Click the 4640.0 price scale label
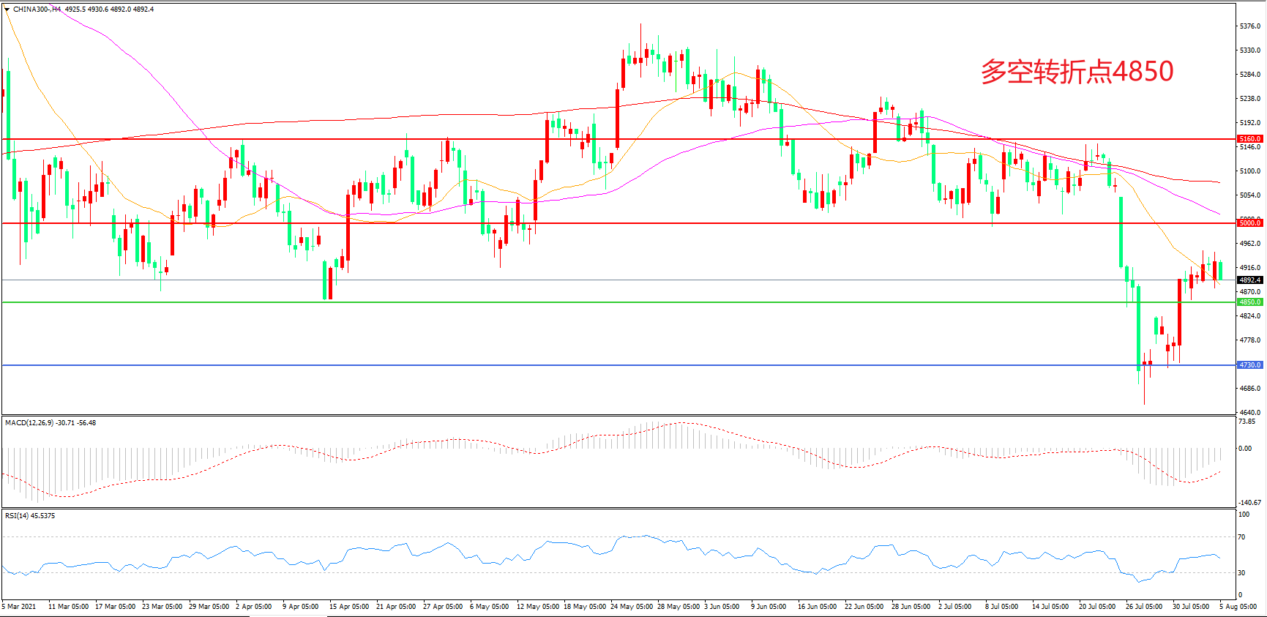The width and height of the screenshot is (1267, 617). coord(1250,413)
